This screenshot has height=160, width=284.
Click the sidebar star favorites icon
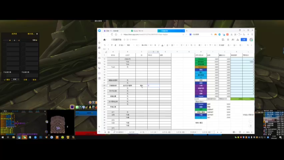coord(99,43)
